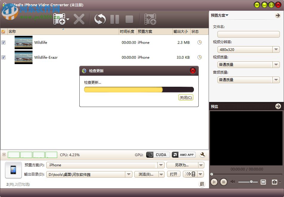Click the merge clip icon right of the stop button
Screen dimensions: 284x197
pos(150,18)
